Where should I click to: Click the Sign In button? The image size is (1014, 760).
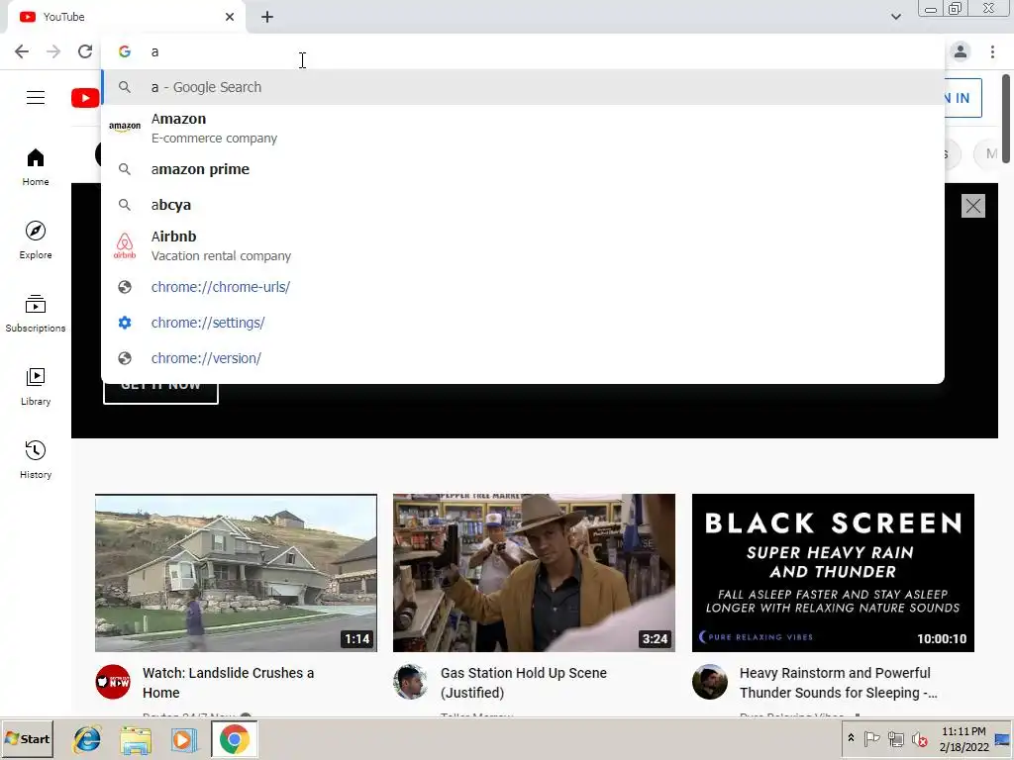point(963,98)
